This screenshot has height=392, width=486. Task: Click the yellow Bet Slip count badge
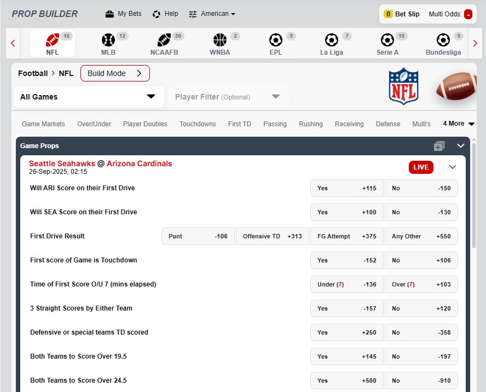388,14
